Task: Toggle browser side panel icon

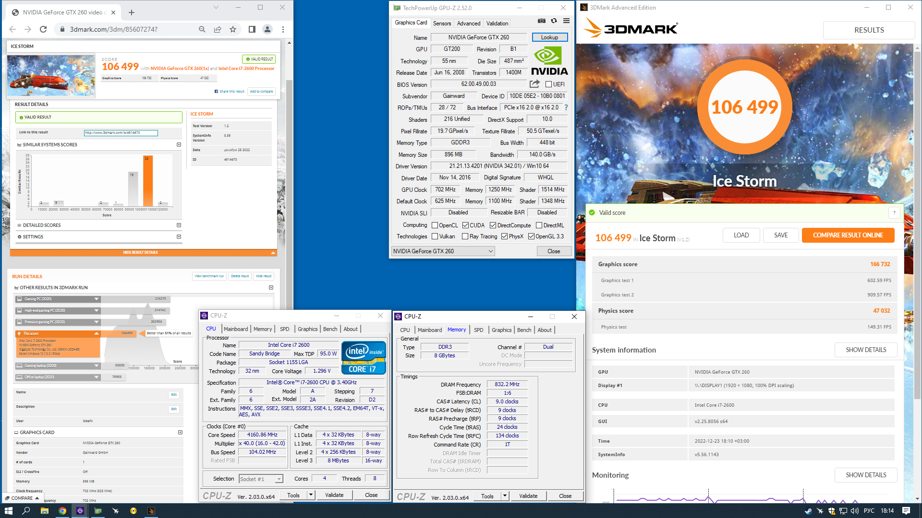Action: (252, 29)
